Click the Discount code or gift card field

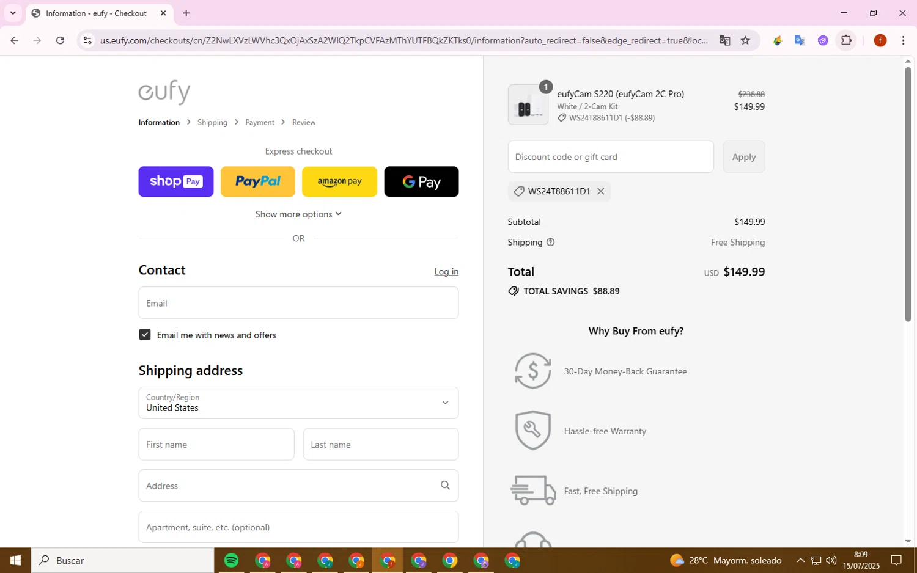611,157
